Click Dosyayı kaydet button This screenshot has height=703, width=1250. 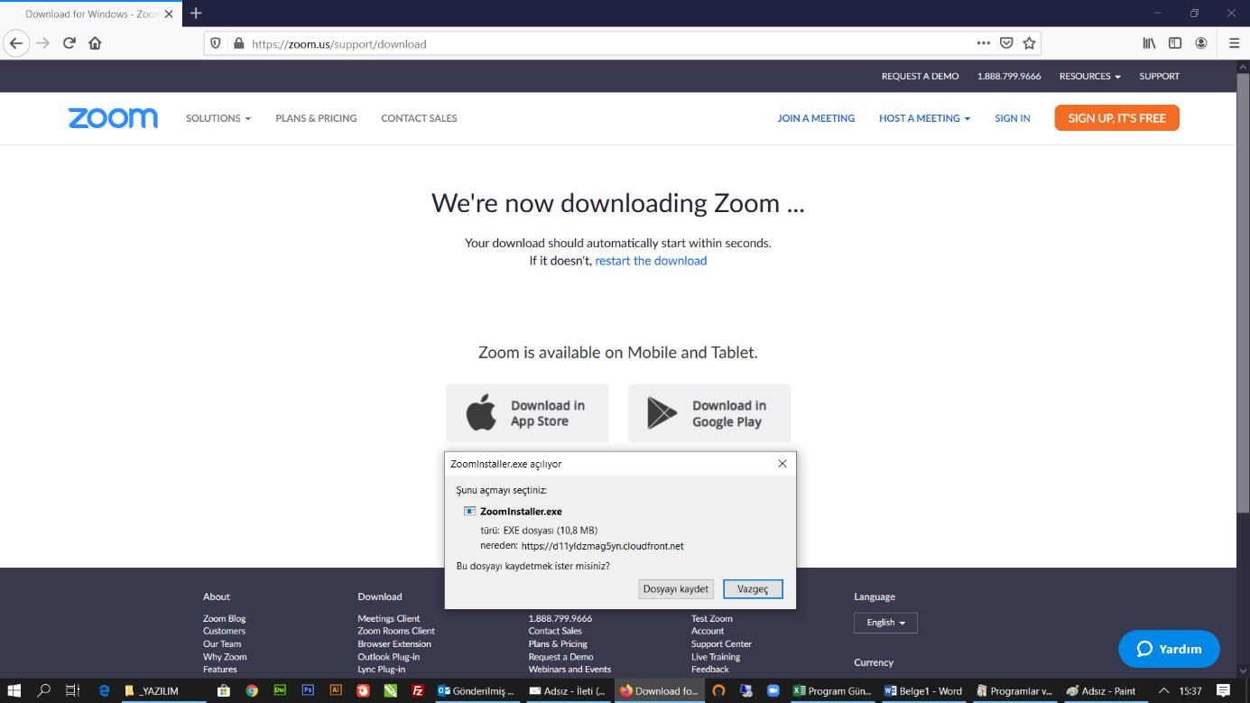(676, 589)
